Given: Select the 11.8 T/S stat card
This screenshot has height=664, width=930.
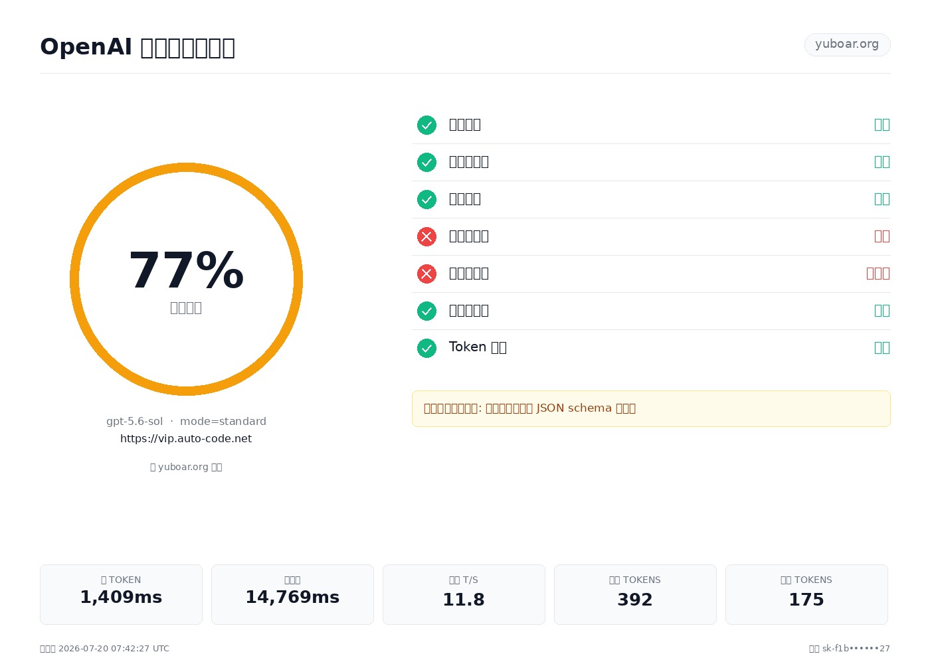Looking at the screenshot, I should click(x=464, y=594).
